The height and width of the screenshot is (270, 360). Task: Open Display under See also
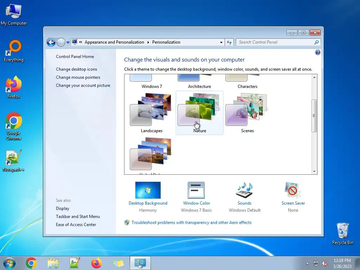63,208
